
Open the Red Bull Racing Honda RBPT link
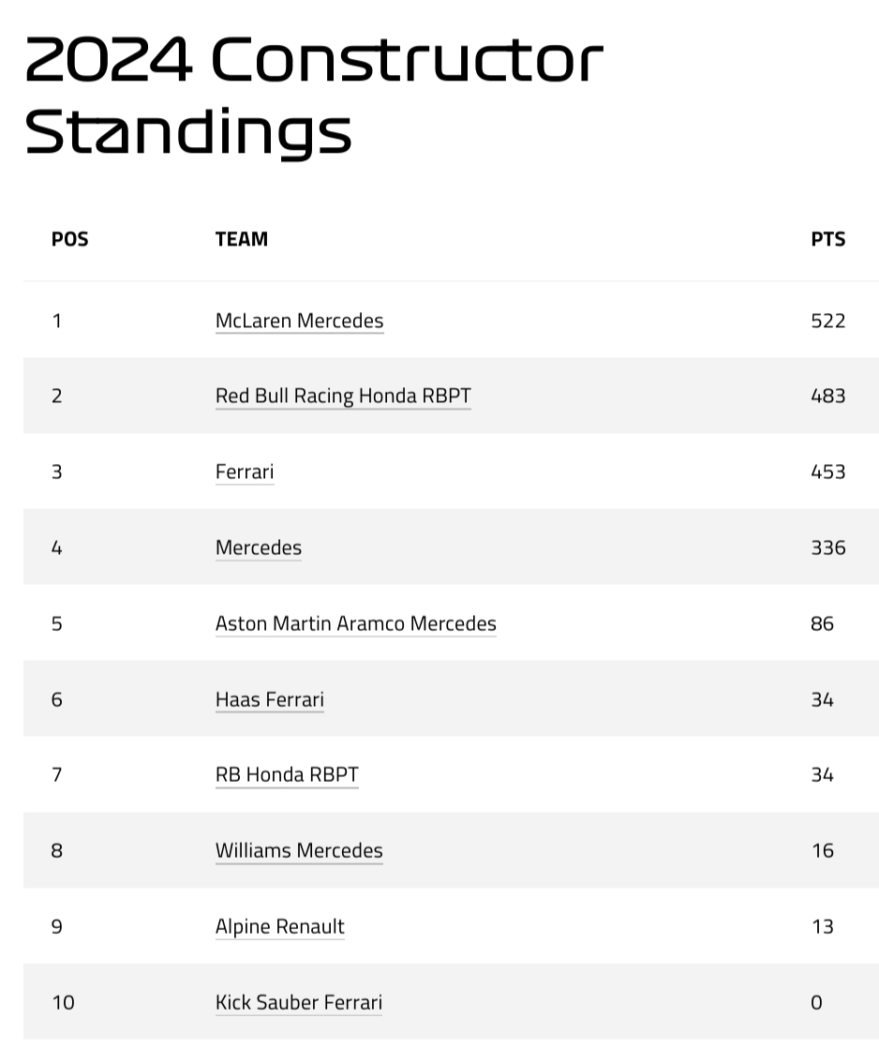[343, 396]
